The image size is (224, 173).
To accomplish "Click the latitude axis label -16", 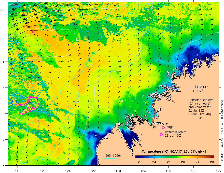I will [x=3, y=114].
